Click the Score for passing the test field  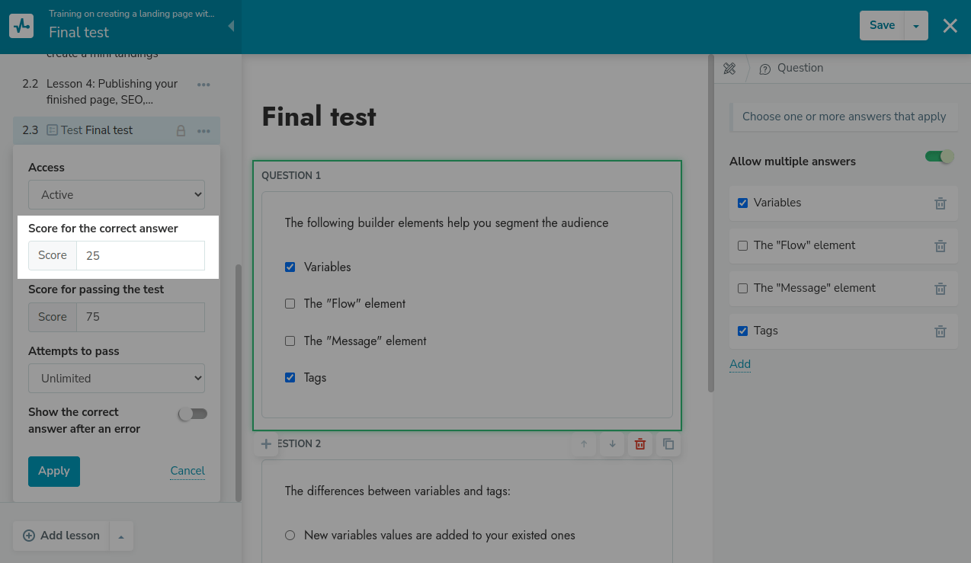(x=140, y=317)
